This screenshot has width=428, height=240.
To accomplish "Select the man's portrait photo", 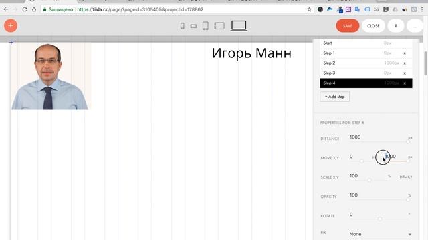I will point(51,77).
